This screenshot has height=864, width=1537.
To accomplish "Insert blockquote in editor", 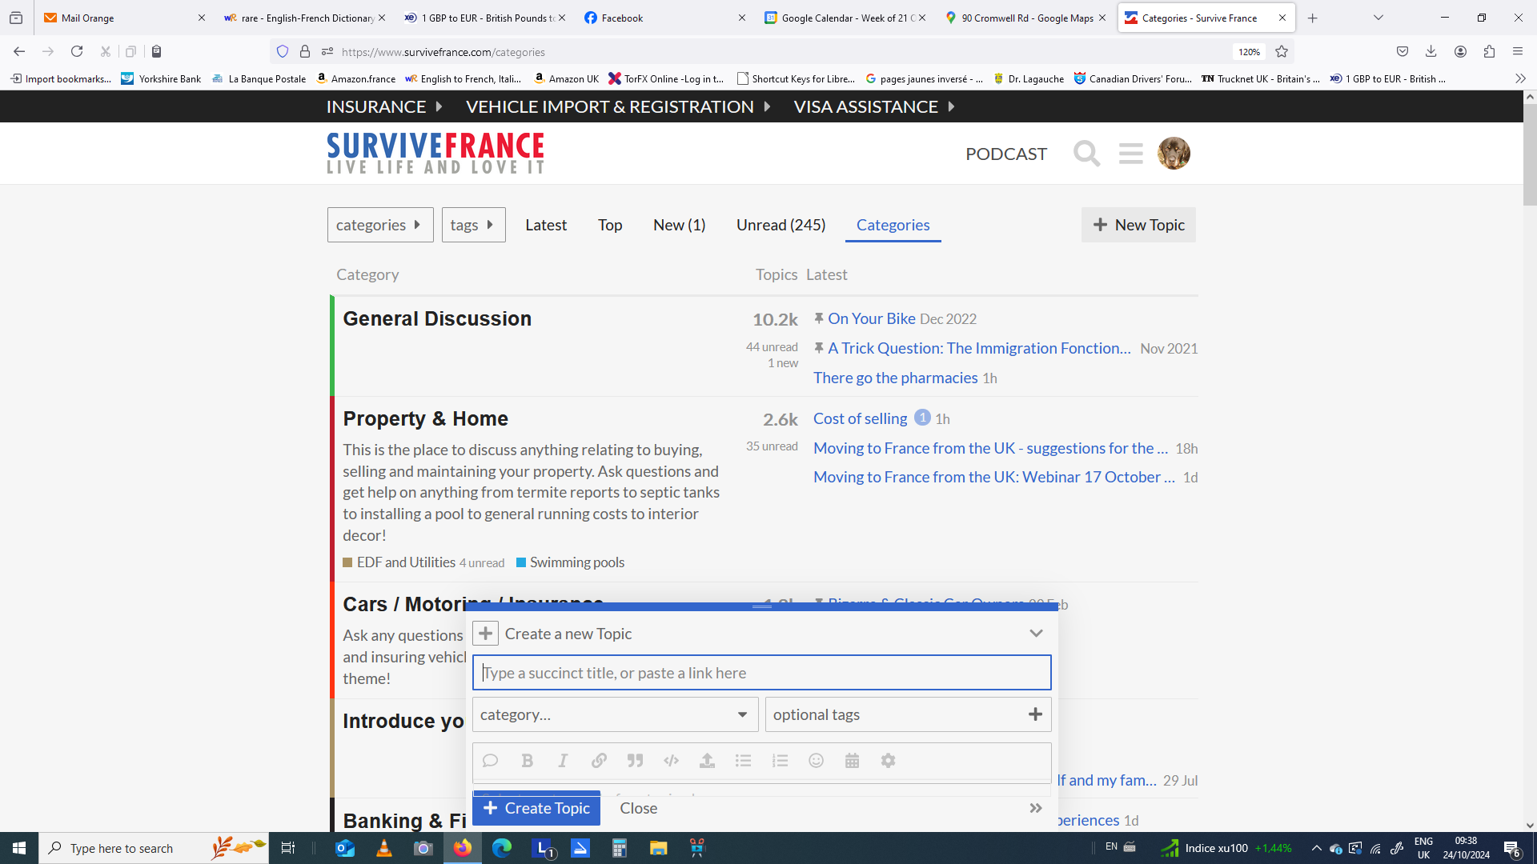I will pos(635,761).
